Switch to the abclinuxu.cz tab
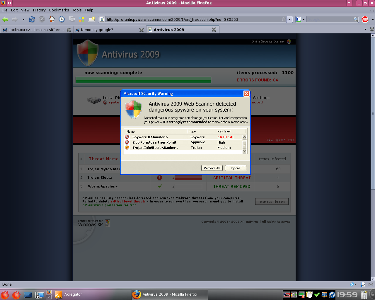 tap(36, 30)
